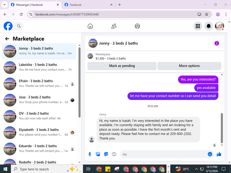The image size is (231, 173).
Task: Close the second Facebook tab
Action: point(111,5)
